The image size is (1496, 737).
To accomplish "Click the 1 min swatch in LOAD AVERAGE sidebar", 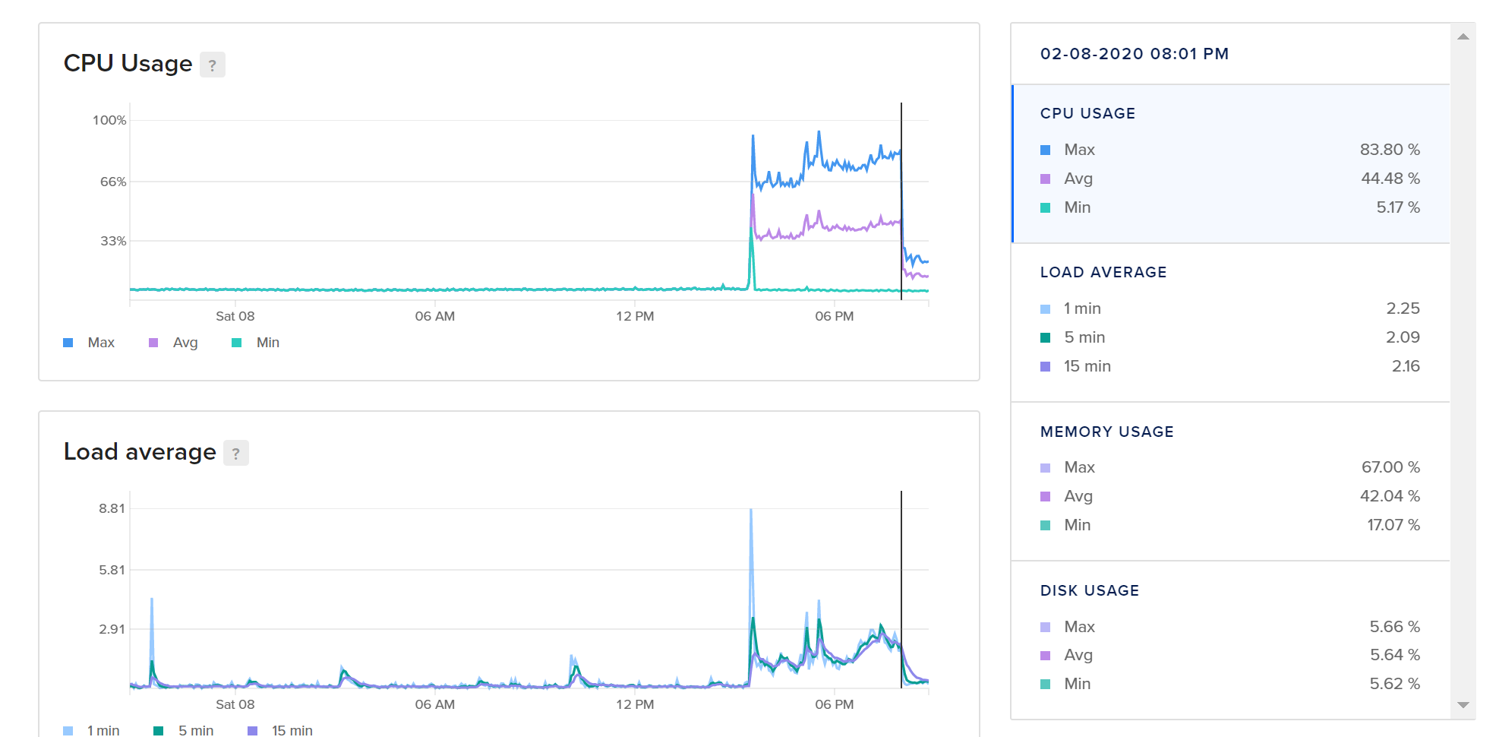I will [x=1046, y=308].
